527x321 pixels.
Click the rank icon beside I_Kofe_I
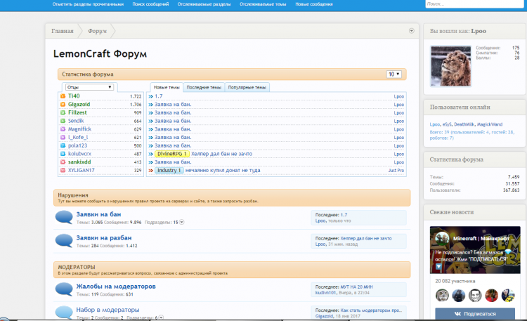click(x=63, y=137)
